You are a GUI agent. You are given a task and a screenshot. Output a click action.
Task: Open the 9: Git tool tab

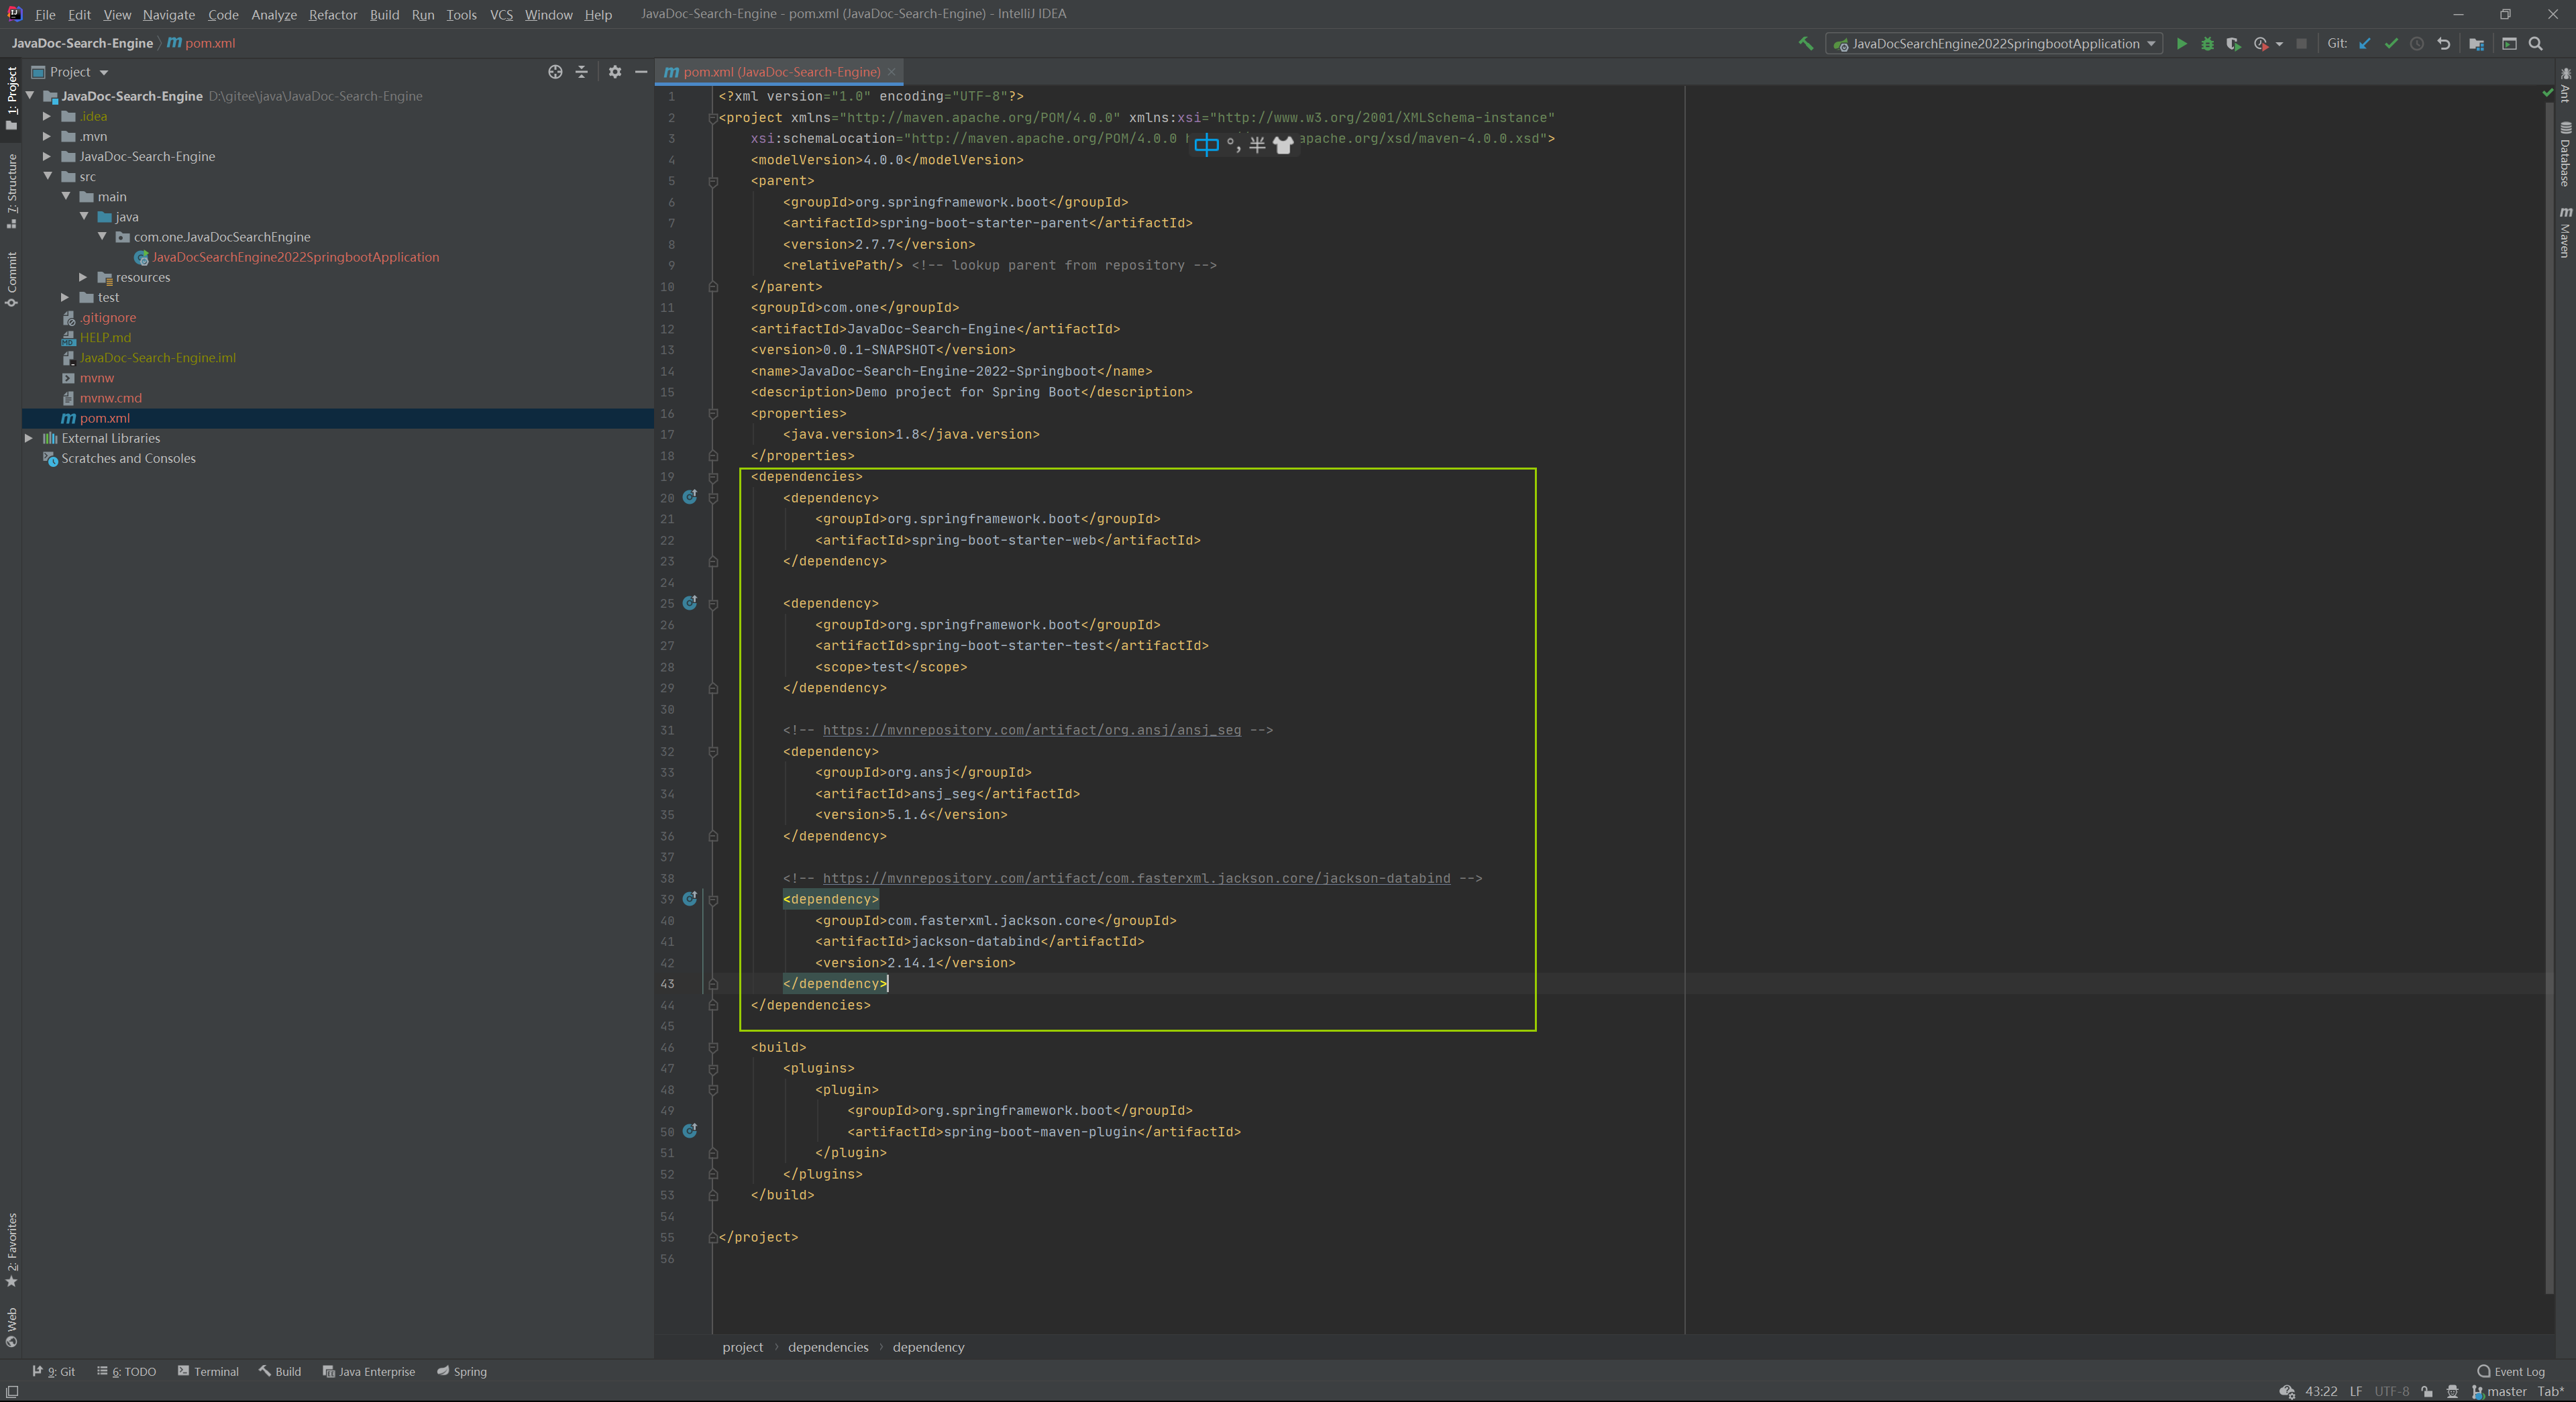(54, 1371)
